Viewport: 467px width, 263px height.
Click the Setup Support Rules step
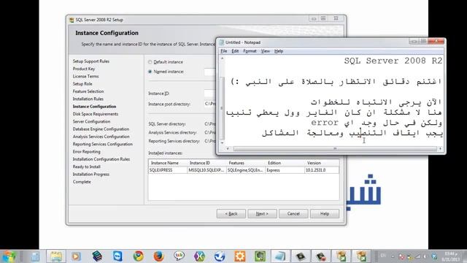tap(90, 61)
